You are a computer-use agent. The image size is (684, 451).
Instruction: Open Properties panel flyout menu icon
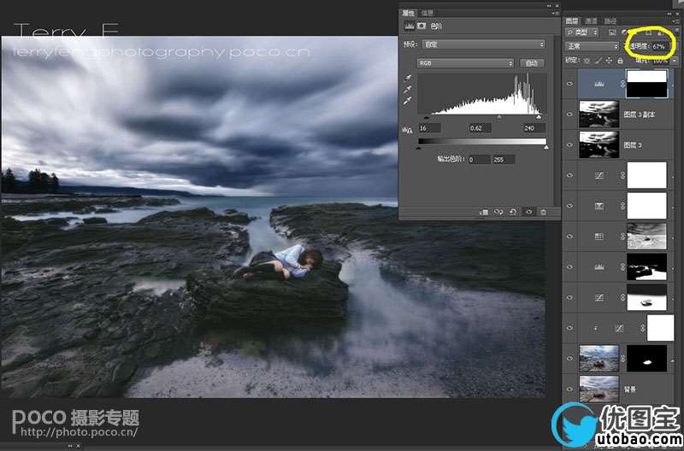[x=554, y=13]
